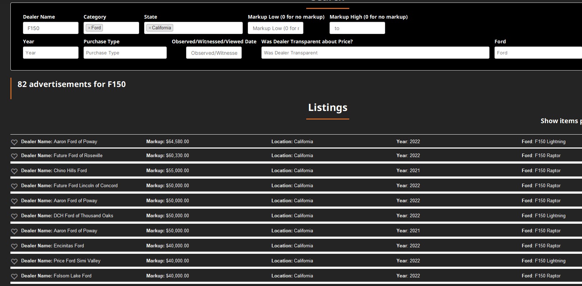Open the Category multi-select box
582x286 pixels.
click(111, 28)
